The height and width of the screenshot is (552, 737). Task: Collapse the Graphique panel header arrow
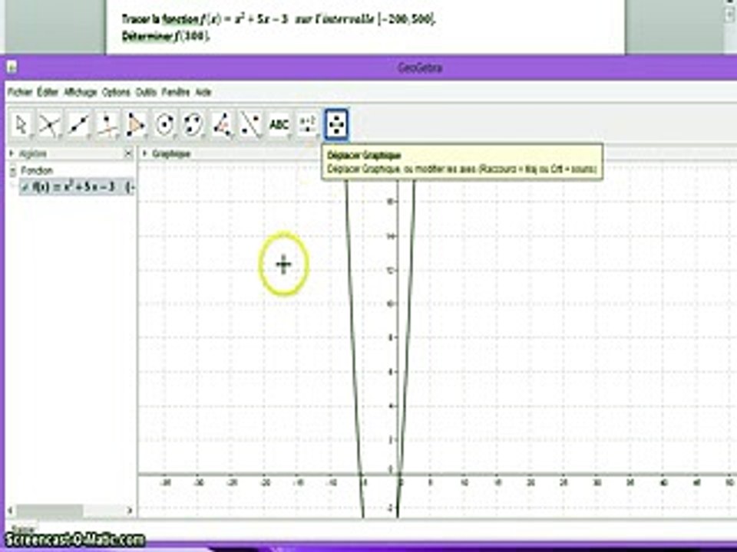145,153
